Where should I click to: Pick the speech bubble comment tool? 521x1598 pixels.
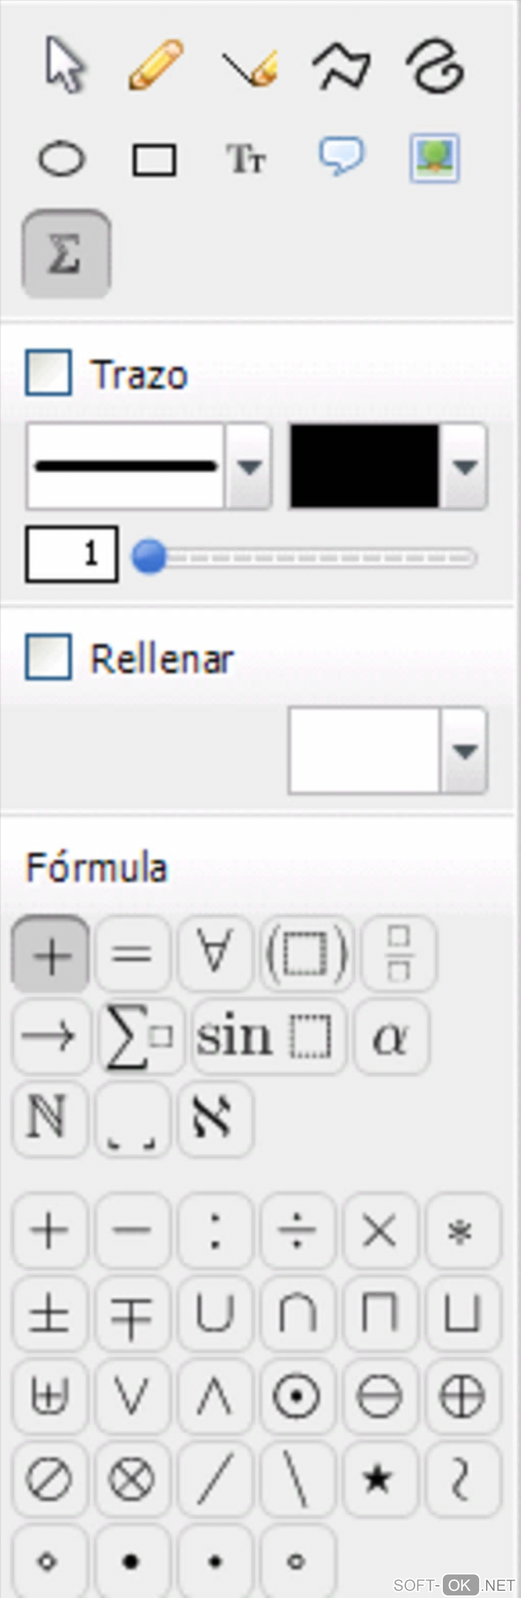341,157
